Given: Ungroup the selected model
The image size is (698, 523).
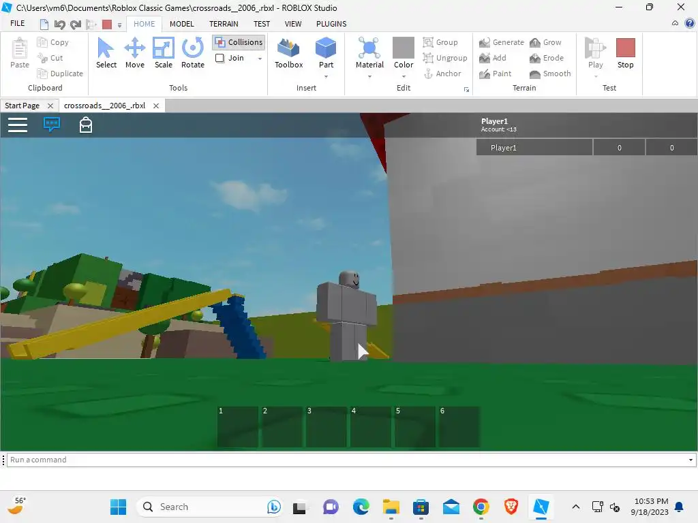Looking at the screenshot, I should 445,58.
